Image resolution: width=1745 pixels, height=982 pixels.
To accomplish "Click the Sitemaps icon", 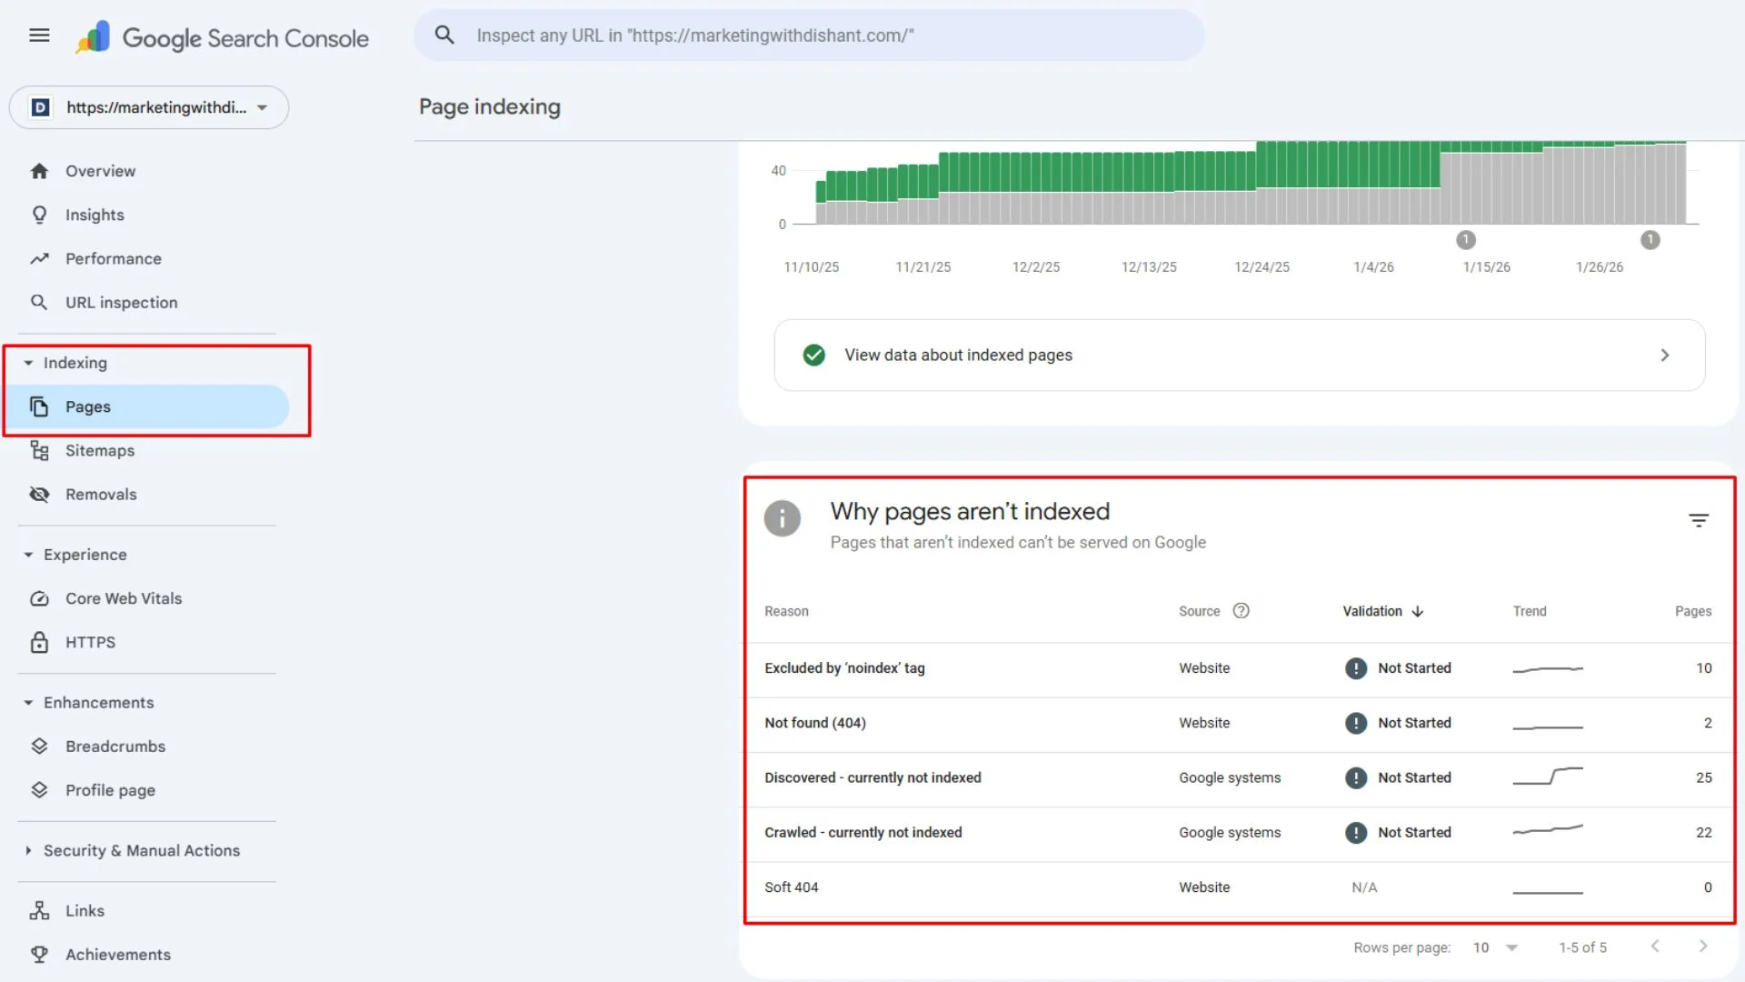I will tap(39, 450).
